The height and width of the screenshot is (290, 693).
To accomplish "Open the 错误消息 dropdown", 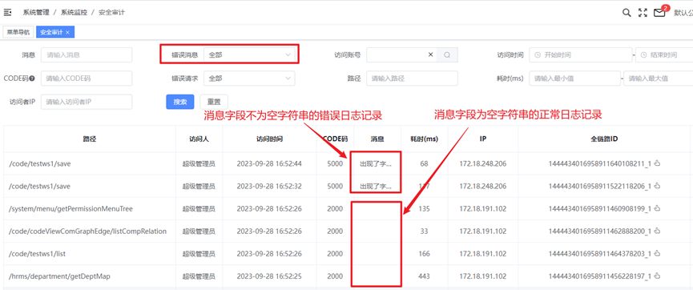I will pos(249,54).
